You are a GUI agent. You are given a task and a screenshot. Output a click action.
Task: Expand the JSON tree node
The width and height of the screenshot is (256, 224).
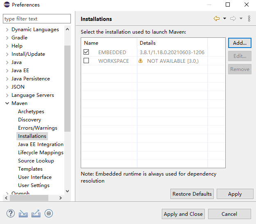point(7,87)
